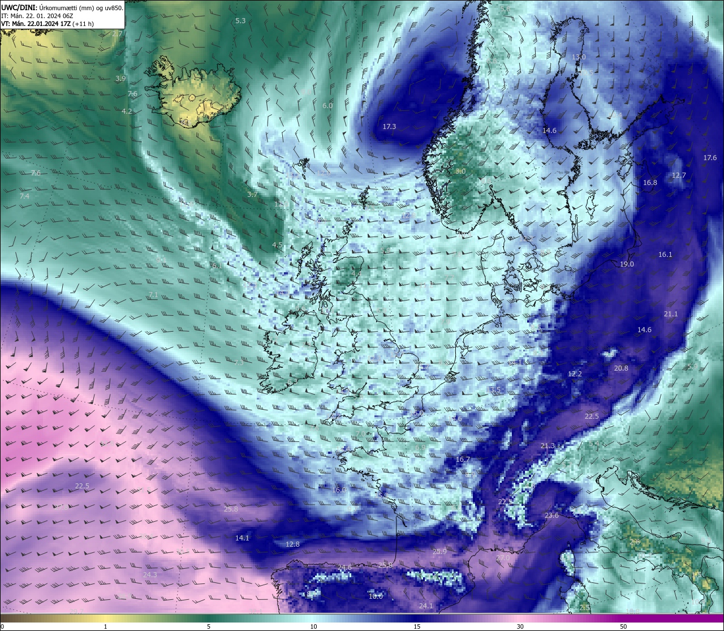The width and height of the screenshot is (724, 631).
Task: Click the 25.9 value label
Action: tap(439, 552)
